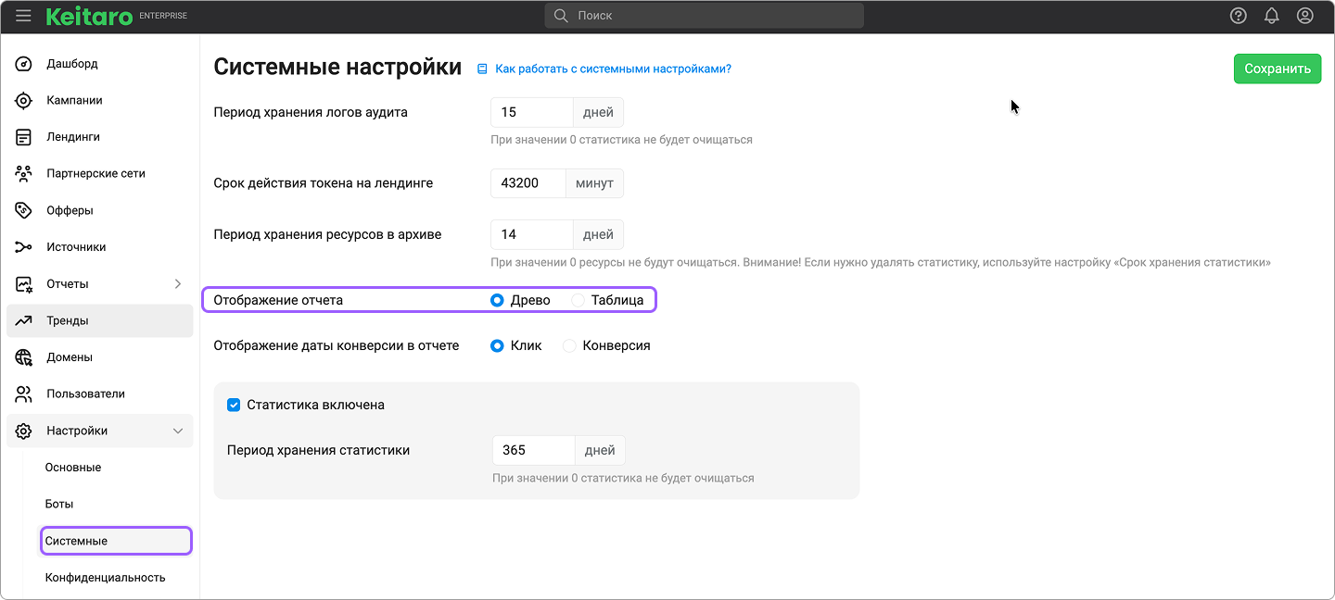Click the green Сохранить button
The width and height of the screenshot is (1335, 600).
click(1277, 69)
